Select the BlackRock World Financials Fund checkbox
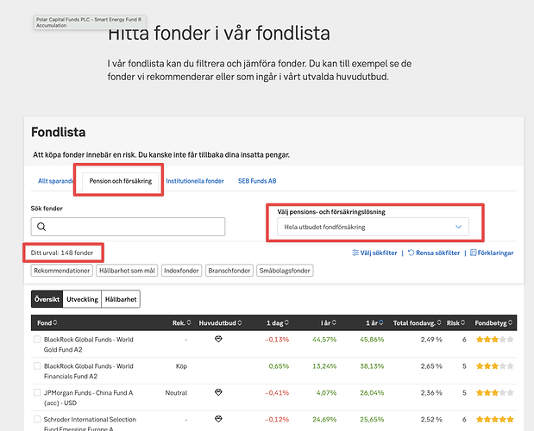The image size is (534, 431). click(37, 366)
